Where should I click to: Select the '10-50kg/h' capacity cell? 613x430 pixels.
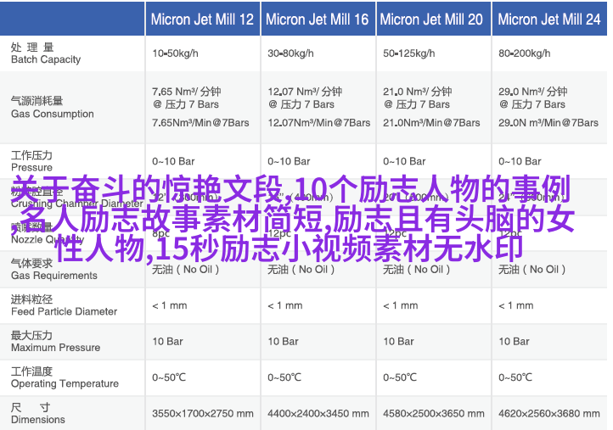point(175,53)
